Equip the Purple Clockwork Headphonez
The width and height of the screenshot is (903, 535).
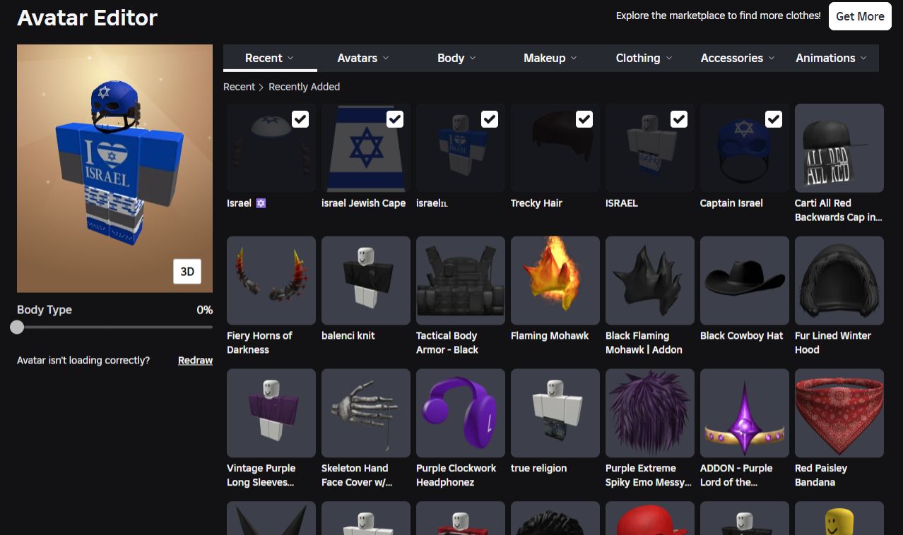(x=461, y=413)
